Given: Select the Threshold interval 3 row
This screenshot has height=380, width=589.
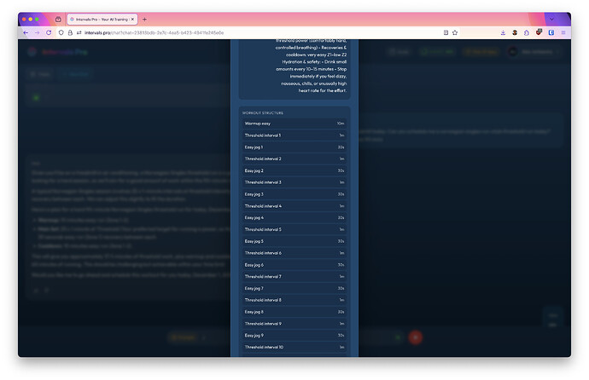Looking at the screenshot, I should (x=294, y=182).
